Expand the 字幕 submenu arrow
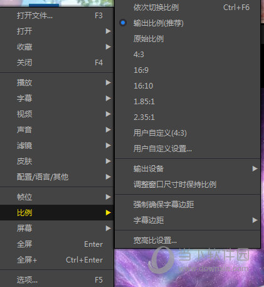The height and width of the screenshot is (287, 264). [x=108, y=99]
